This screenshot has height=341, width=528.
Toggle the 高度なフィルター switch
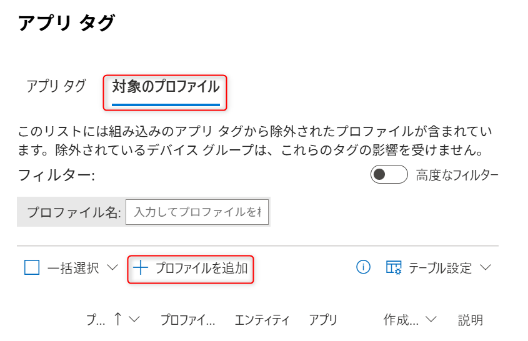click(x=389, y=174)
